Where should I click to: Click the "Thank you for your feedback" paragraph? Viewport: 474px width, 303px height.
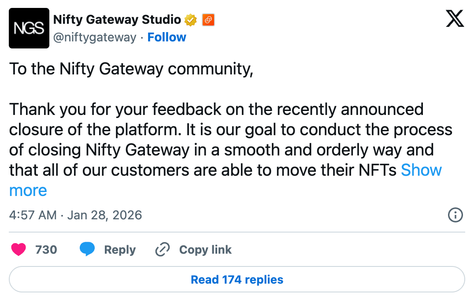click(216, 129)
